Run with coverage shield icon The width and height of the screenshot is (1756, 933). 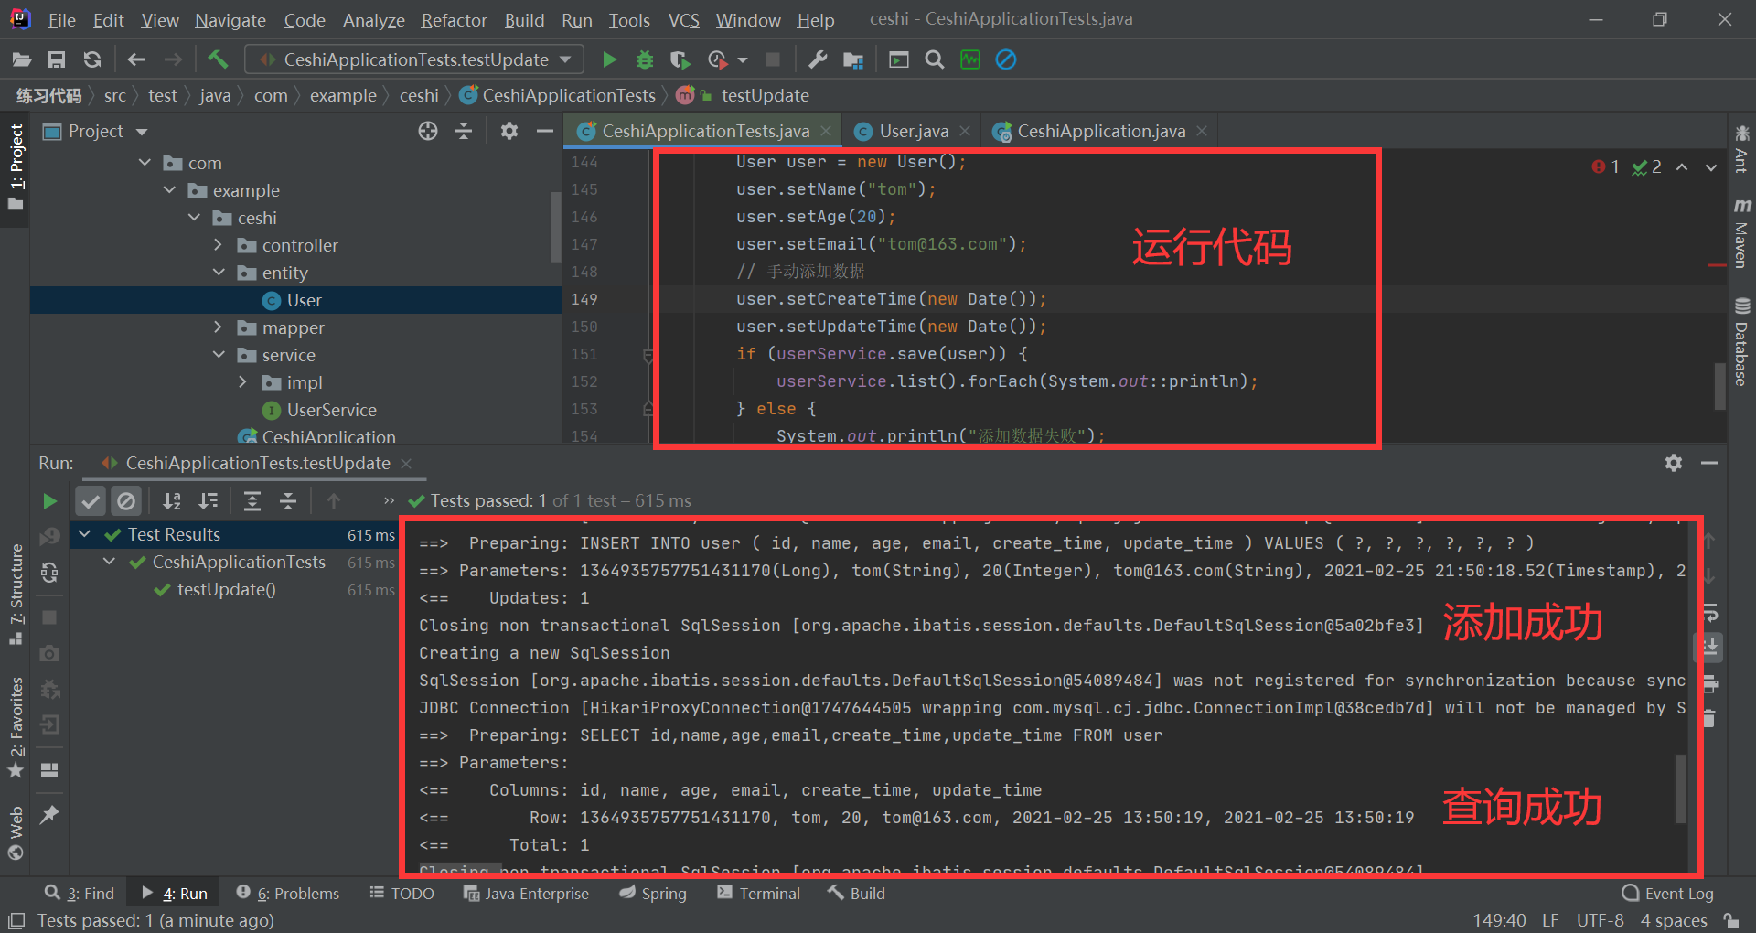680,59
